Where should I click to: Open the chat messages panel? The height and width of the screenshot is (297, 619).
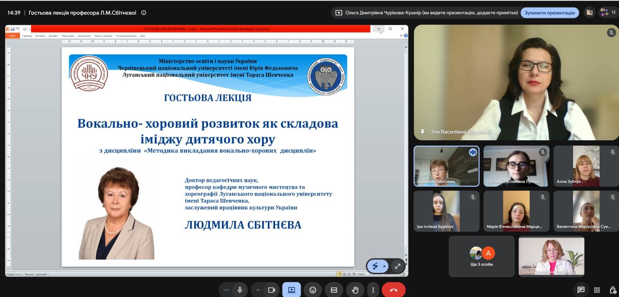pyautogui.click(x=581, y=290)
